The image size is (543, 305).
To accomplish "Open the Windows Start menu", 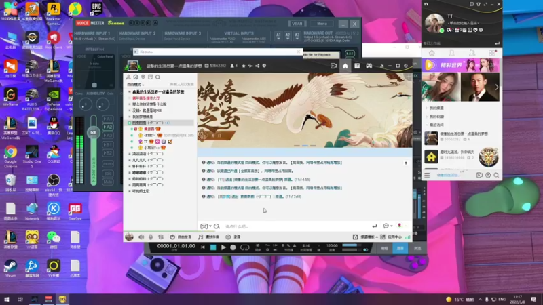I will point(7,299).
